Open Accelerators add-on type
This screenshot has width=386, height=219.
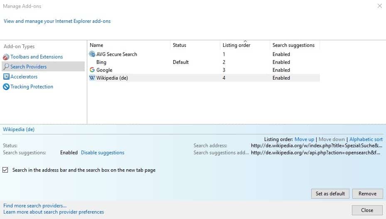pos(24,77)
